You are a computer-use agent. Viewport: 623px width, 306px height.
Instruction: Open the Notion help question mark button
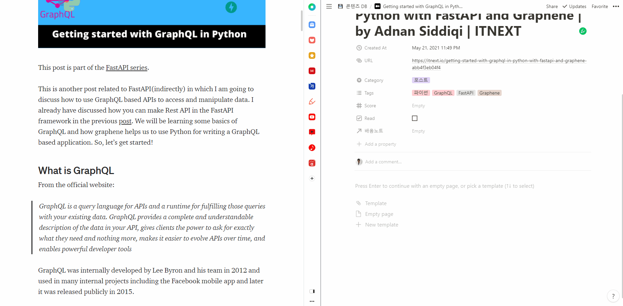click(x=613, y=296)
